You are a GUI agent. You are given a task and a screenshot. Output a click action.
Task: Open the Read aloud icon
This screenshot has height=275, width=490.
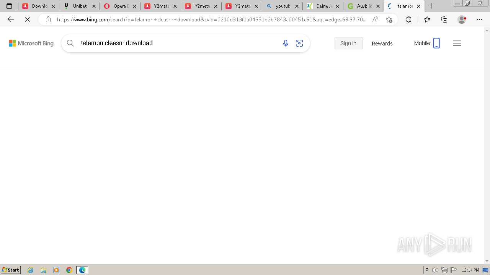click(x=375, y=19)
